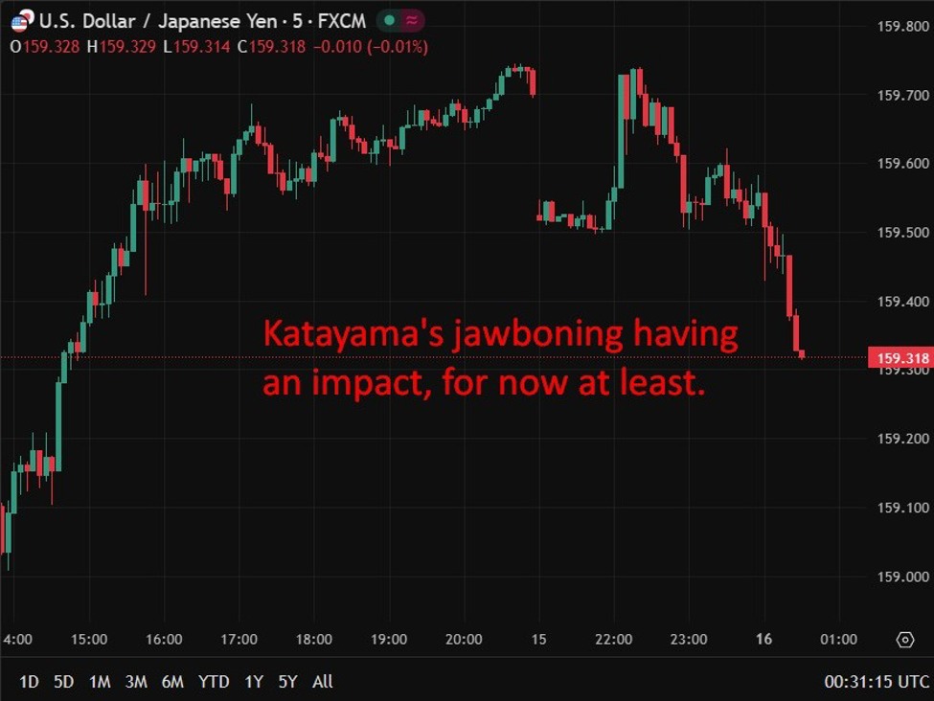Select the 5Y range
Viewport: 934px width, 701px height.
287,682
